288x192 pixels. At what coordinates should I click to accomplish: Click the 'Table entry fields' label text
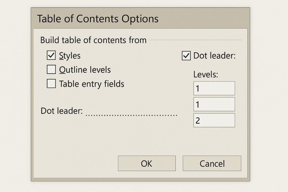(x=91, y=84)
